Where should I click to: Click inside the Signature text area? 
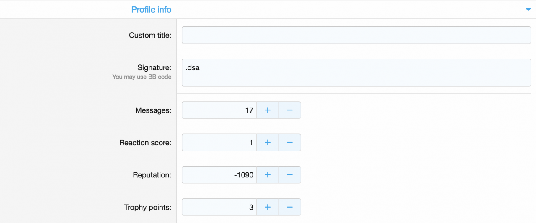tap(356, 73)
